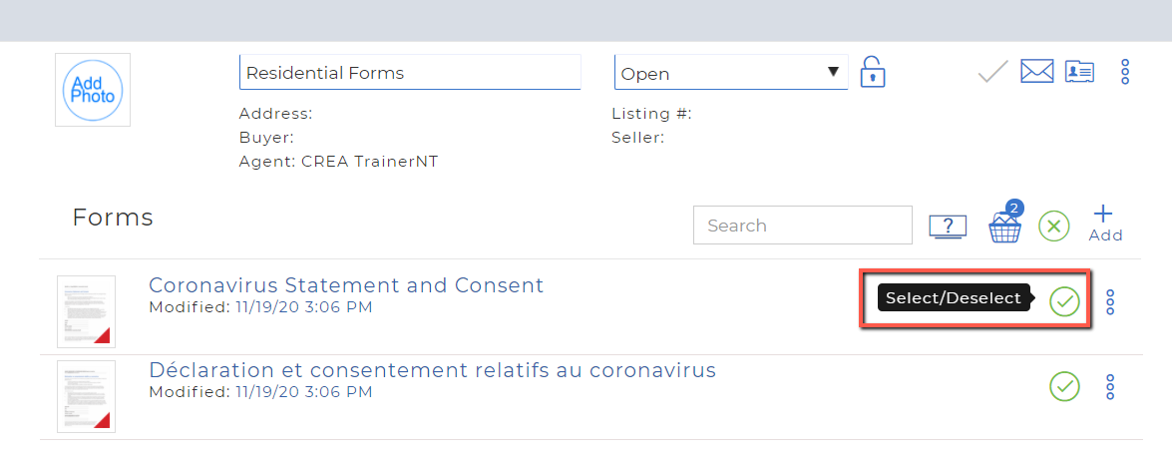Open three-dot menu for Coronavirus Statement form
Image resolution: width=1172 pixels, height=463 pixels.
click(x=1110, y=301)
